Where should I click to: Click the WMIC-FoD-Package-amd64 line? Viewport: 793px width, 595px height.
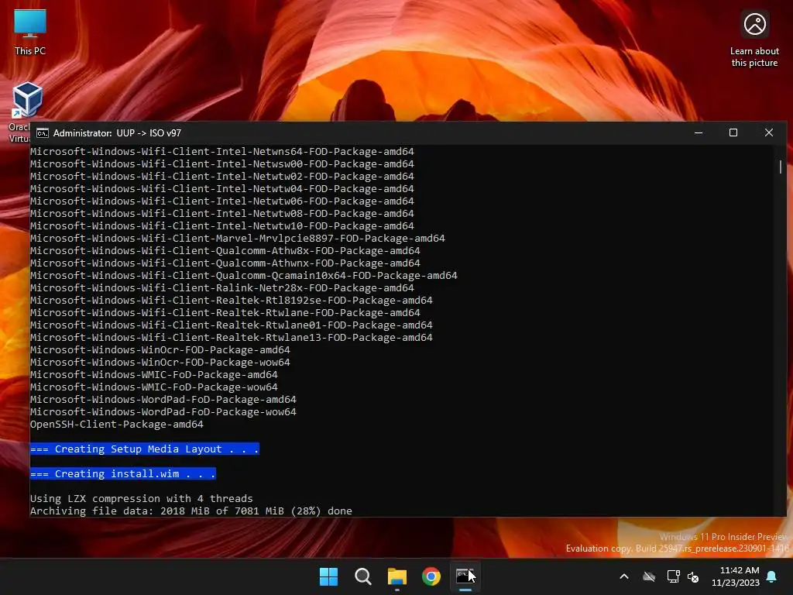click(154, 374)
